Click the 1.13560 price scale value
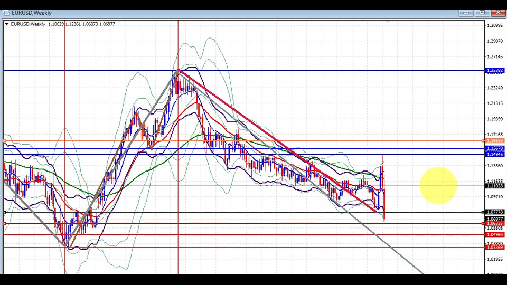This screenshot has width=507, height=285. 495,166
